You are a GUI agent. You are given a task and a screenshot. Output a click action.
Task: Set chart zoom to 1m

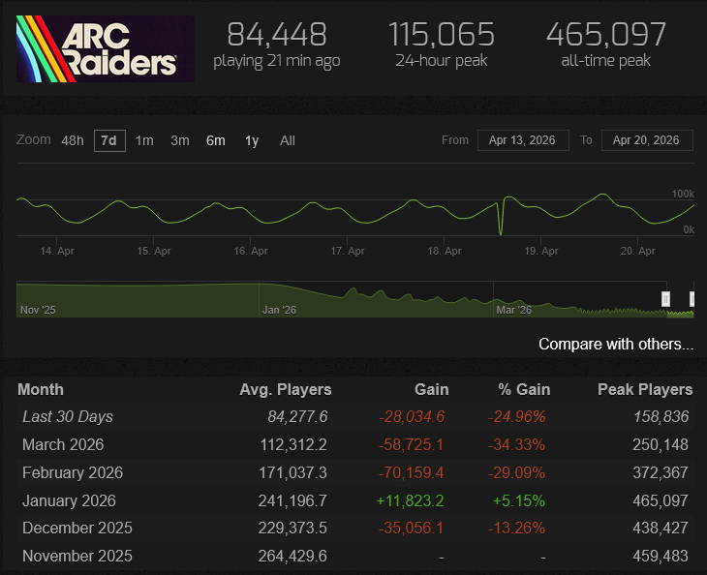(144, 140)
